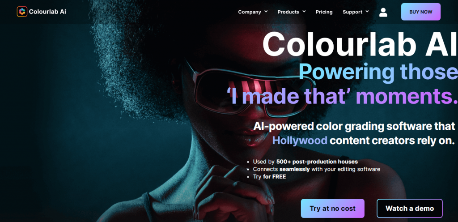Click the highlighted word Hollywood
The height and width of the screenshot is (222, 458).
point(299,141)
